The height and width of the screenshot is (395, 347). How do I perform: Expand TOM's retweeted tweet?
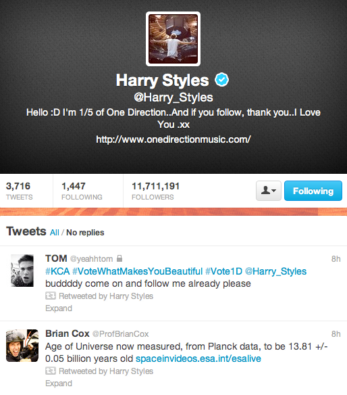[59, 308]
